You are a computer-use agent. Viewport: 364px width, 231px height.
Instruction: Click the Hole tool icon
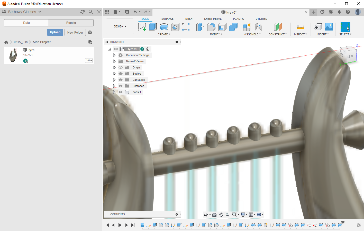[x=175, y=27]
